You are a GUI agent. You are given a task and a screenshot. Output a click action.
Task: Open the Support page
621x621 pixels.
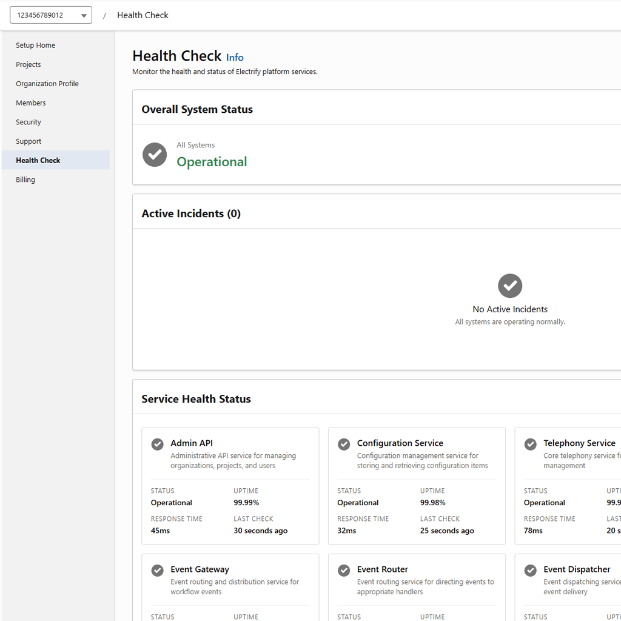pos(29,141)
